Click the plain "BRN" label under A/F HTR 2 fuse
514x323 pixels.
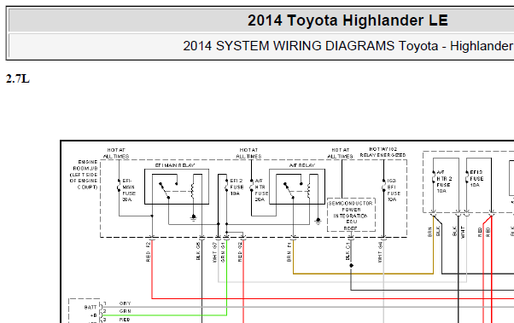(429, 232)
